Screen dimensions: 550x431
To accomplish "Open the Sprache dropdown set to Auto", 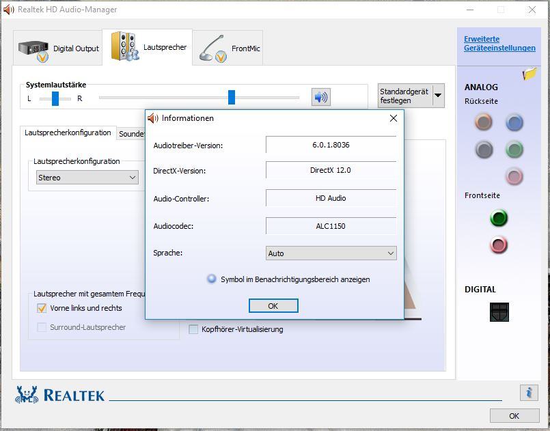I will (331, 253).
